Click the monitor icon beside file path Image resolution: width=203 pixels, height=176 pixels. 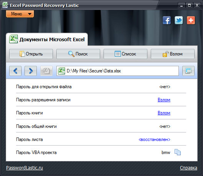(188, 71)
